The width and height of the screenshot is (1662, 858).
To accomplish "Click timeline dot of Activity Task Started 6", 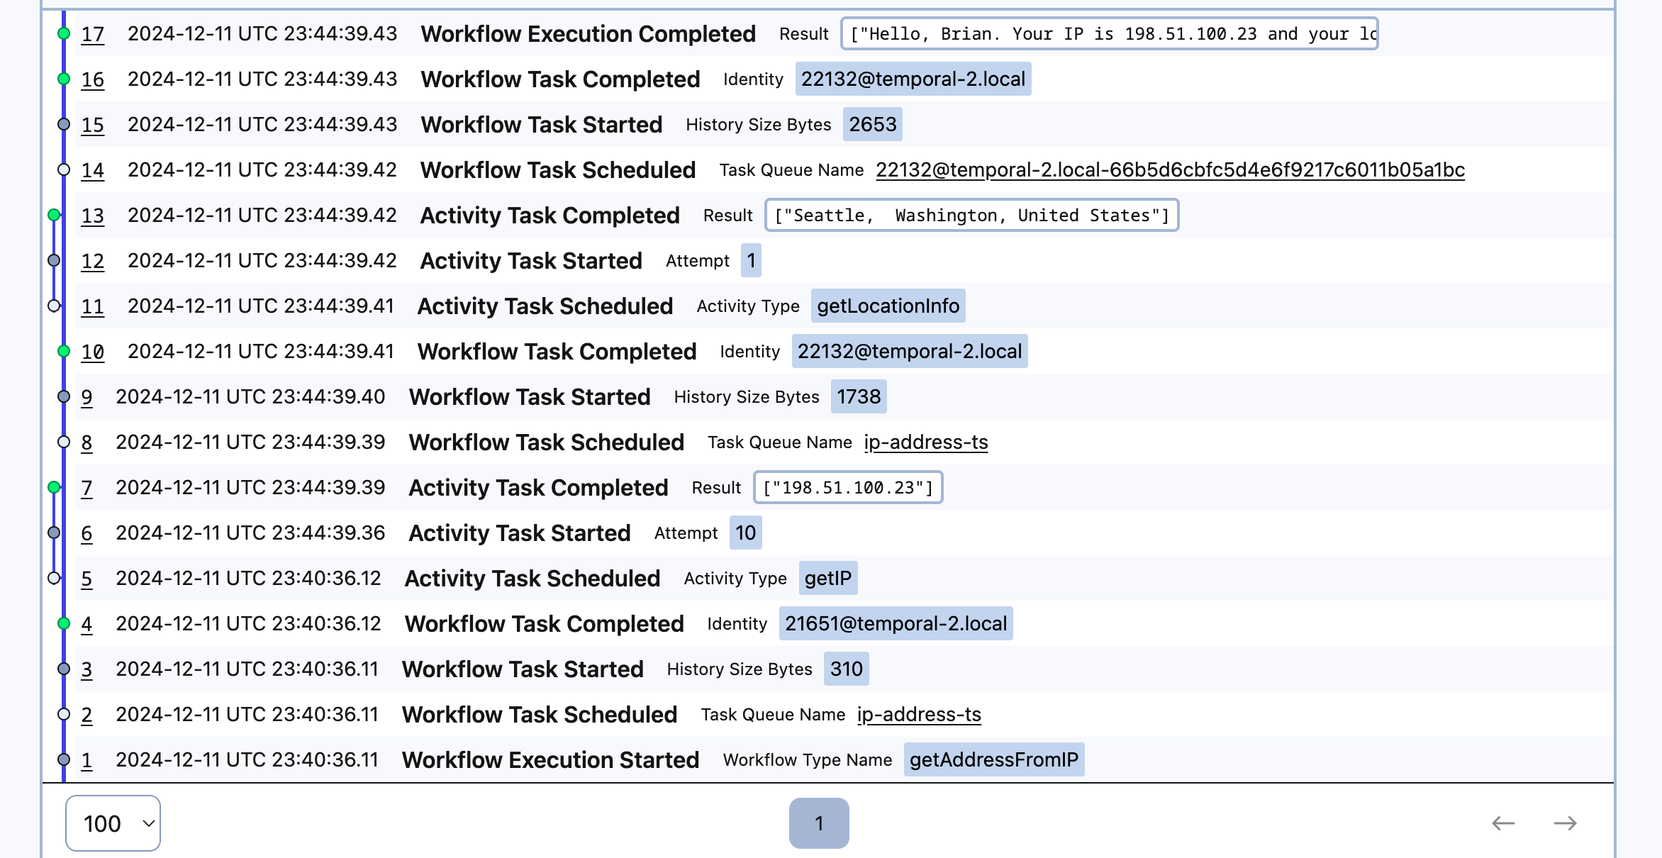I will (x=54, y=533).
